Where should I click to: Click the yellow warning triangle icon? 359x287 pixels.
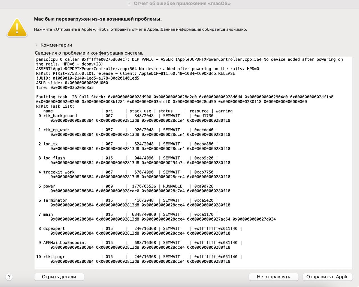click(x=17, y=28)
